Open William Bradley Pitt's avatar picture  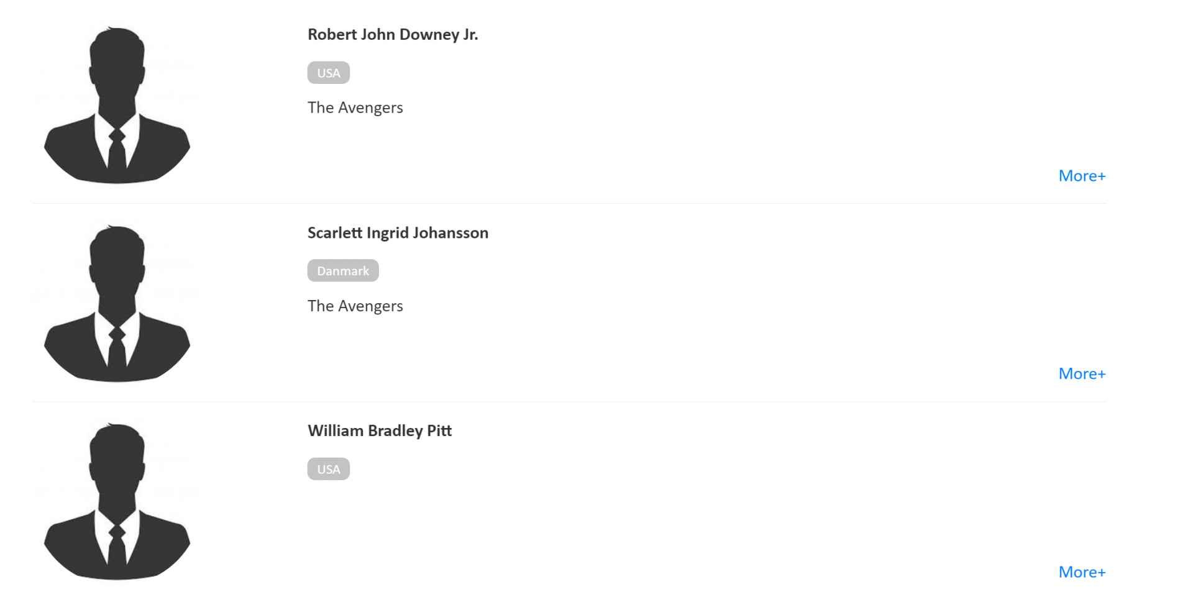point(117,501)
